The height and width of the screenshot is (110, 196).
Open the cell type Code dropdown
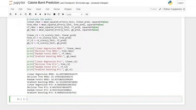click(x=74, y=14)
